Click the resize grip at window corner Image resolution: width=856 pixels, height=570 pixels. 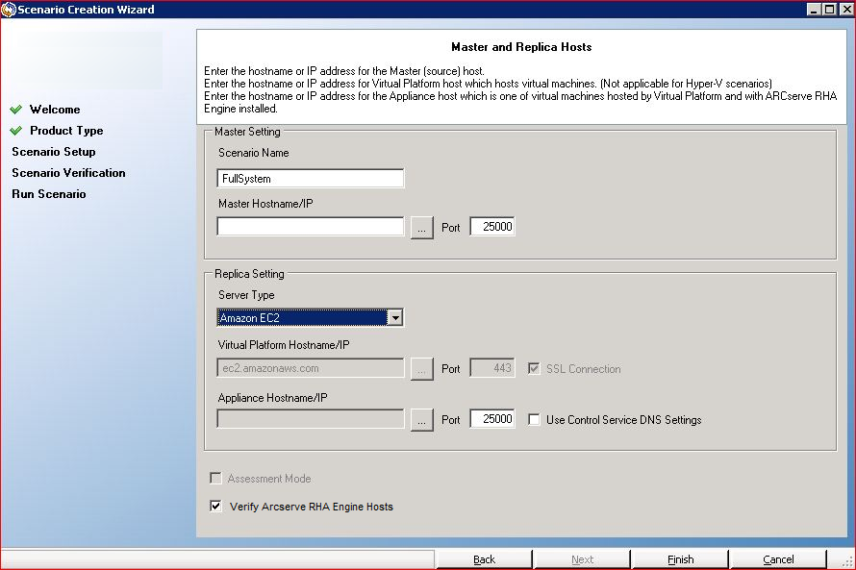[x=846, y=561]
